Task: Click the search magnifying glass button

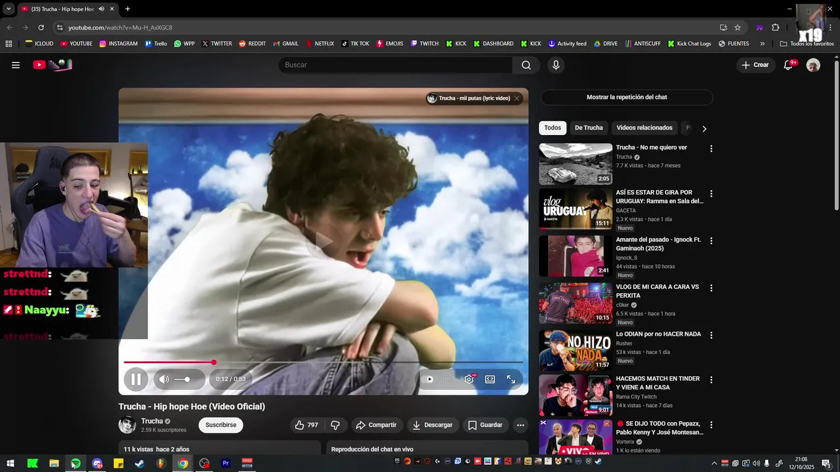Action: click(x=526, y=65)
